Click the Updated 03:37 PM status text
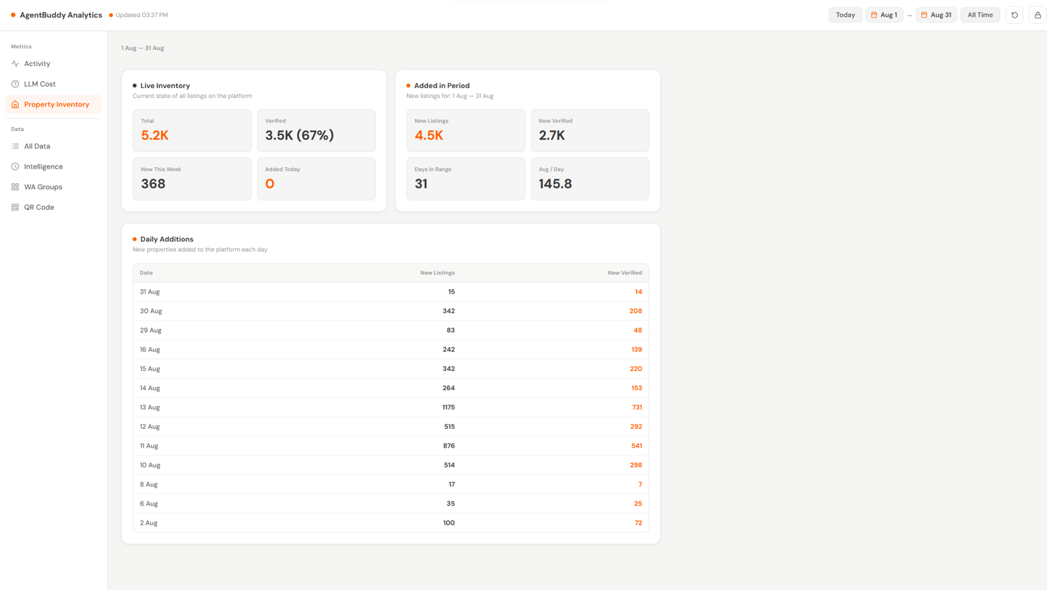Image resolution: width=1047 pixels, height=590 pixels. click(142, 15)
